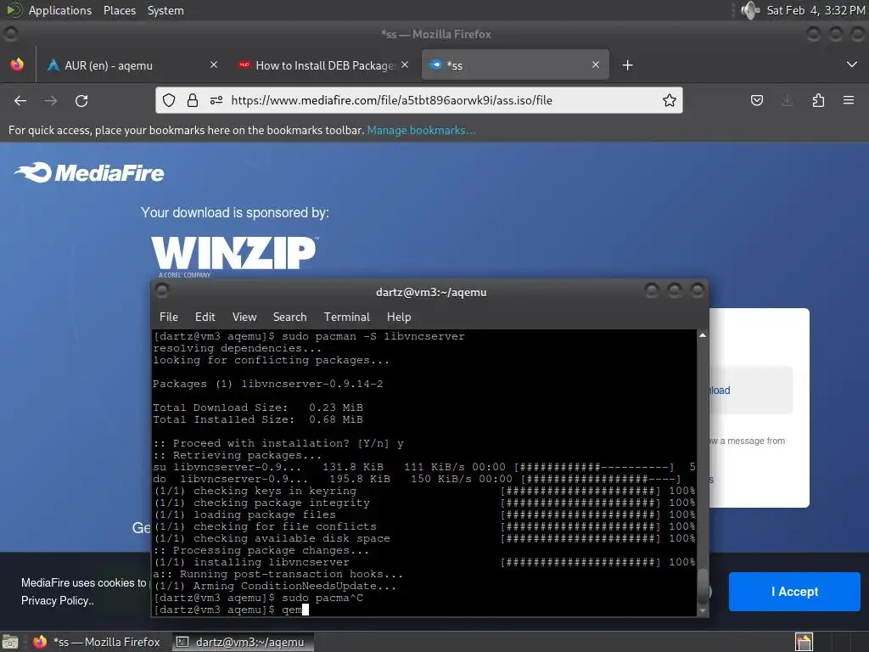The height and width of the screenshot is (652, 869).
Task: Click terminal scrollbar up arrow
Action: coord(702,335)
